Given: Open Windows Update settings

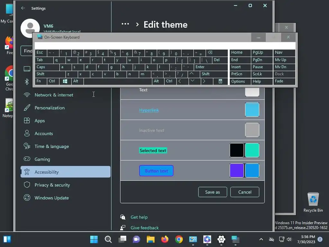Looking at the screenshot, I should coord(66,198).
